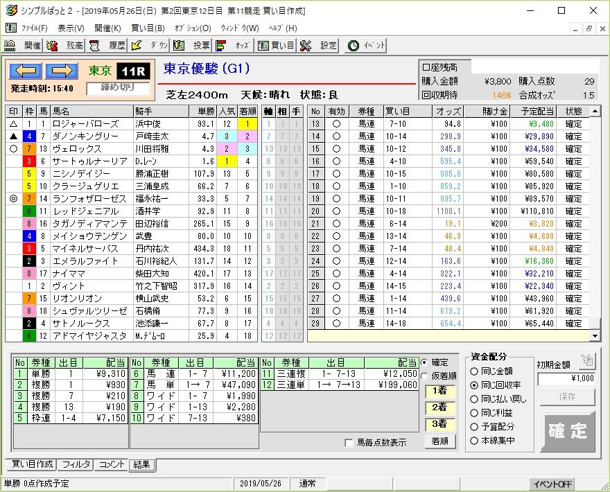Select horse row アドマイヤジャスタ
This screenshot has width=610, height=492.
pos(131,335)
